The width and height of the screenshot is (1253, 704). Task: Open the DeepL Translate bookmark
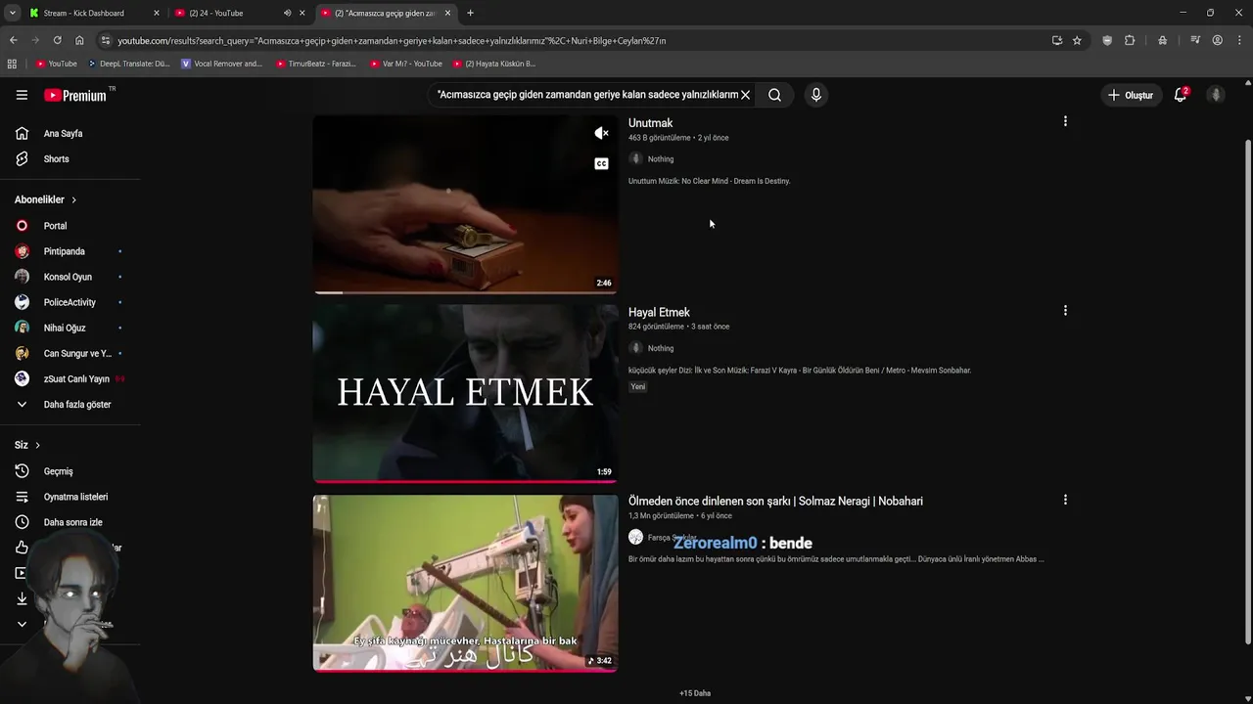pyautogui.click(x=128, y=64)
